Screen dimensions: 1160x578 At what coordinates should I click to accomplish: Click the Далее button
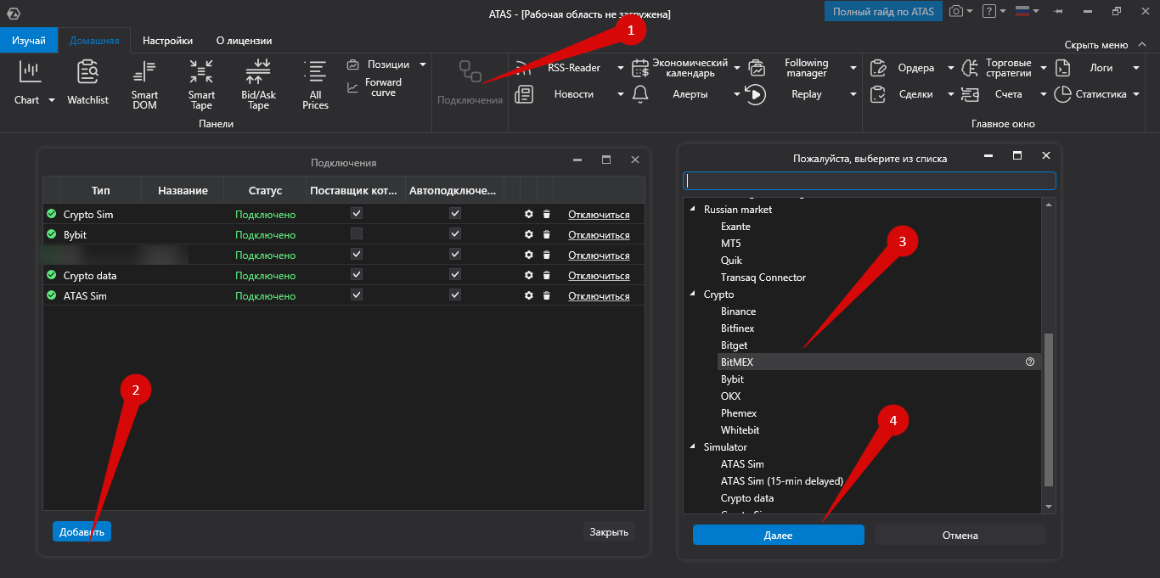(778, 535)
